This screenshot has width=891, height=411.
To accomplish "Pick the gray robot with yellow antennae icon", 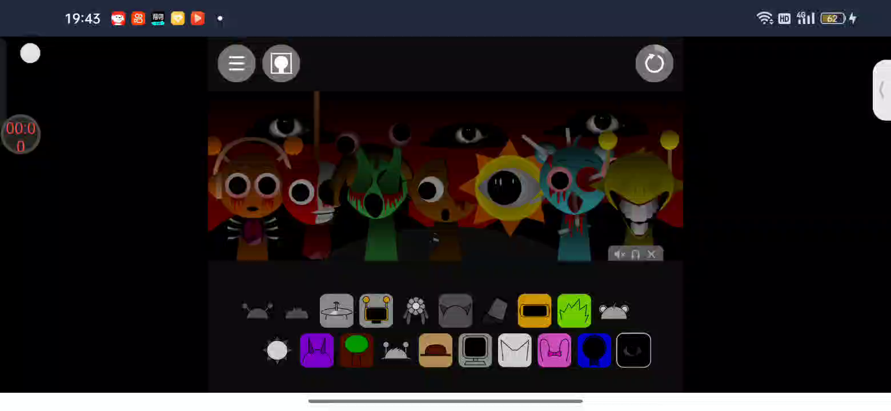I will pyautogui.click(x=376, y=311).
